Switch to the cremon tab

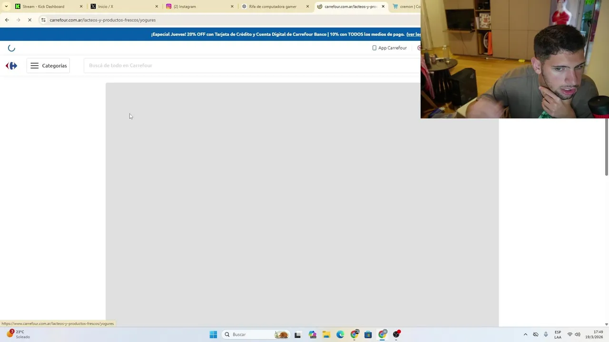pyautogui.click(x=406, y=7)
